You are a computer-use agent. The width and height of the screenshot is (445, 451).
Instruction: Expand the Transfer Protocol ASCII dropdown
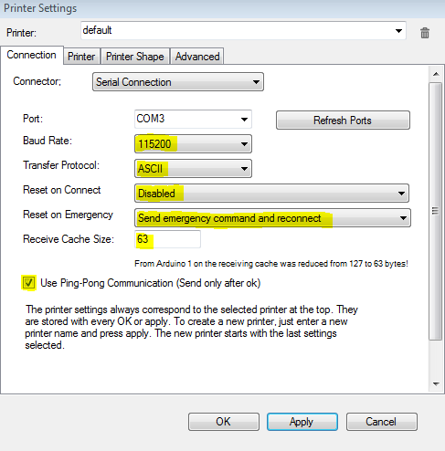(193, 169)
